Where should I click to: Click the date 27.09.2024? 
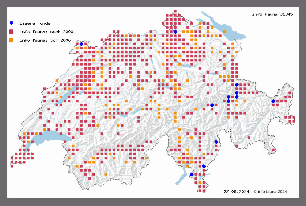click(x=236, y=192)
